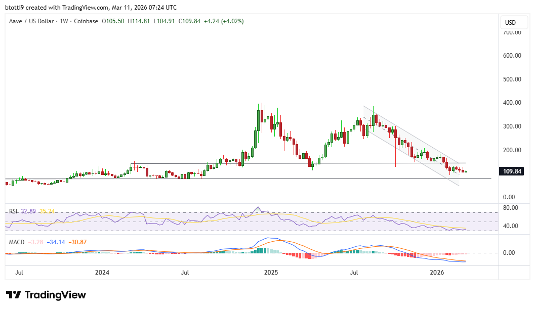Click the USD currency button

510,23
